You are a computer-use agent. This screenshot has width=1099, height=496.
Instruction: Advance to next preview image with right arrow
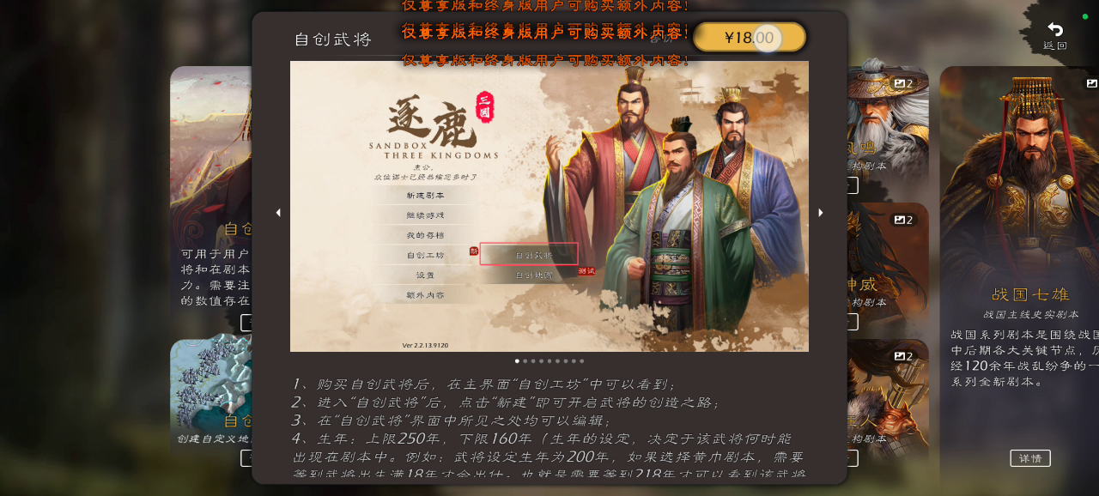[x=821, y=212]
